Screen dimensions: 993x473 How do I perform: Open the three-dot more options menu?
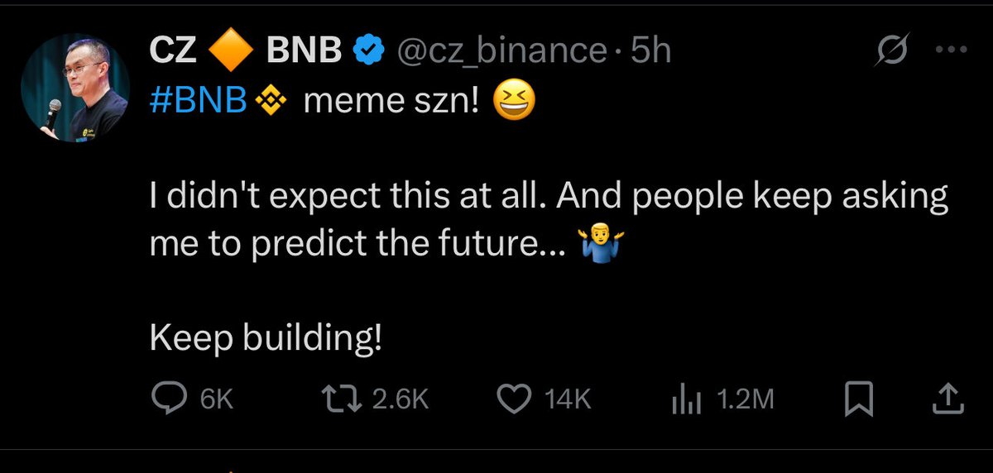coord(950,50)
